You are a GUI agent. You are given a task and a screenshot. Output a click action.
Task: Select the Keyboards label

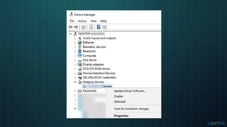(90, 91)
